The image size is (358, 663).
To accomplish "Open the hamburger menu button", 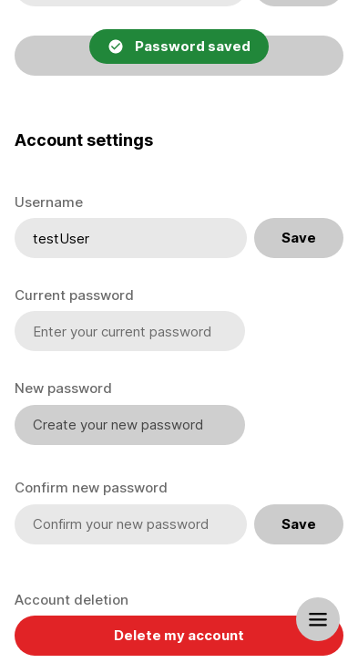I will pos(318,619).
